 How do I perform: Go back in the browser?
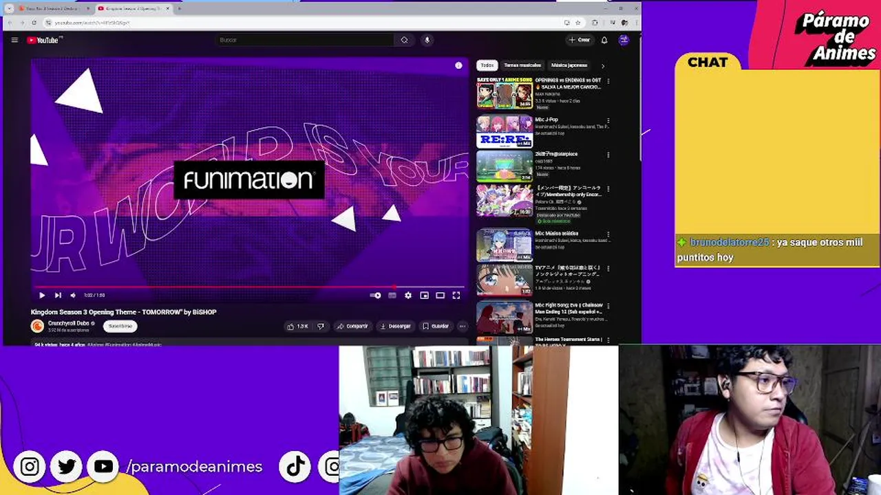point(10,23)
